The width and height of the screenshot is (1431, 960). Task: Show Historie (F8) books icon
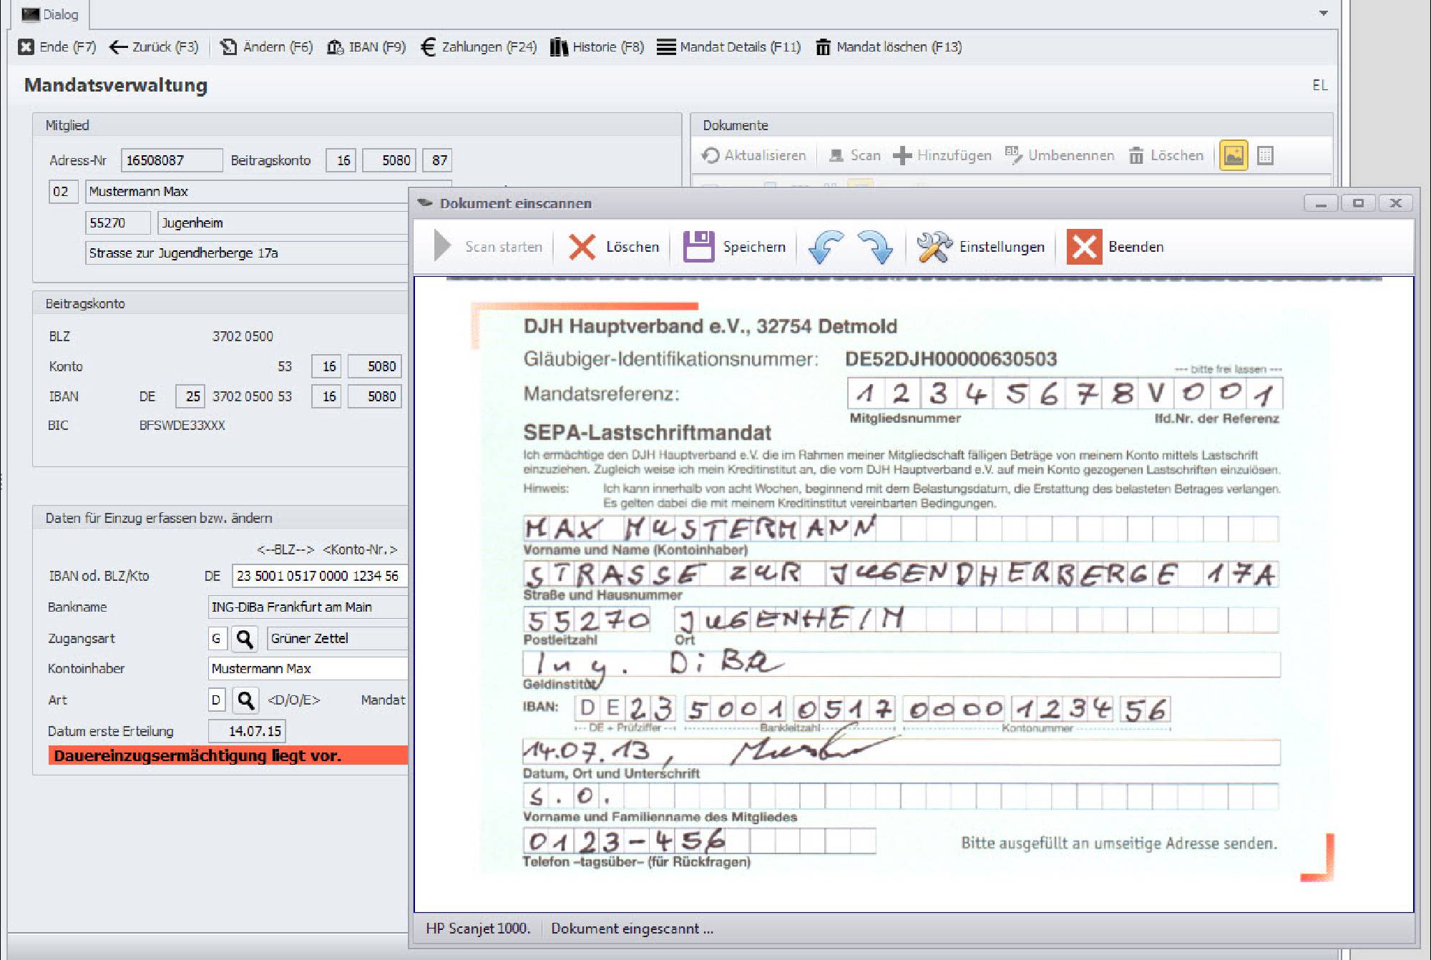coord(559,47)
